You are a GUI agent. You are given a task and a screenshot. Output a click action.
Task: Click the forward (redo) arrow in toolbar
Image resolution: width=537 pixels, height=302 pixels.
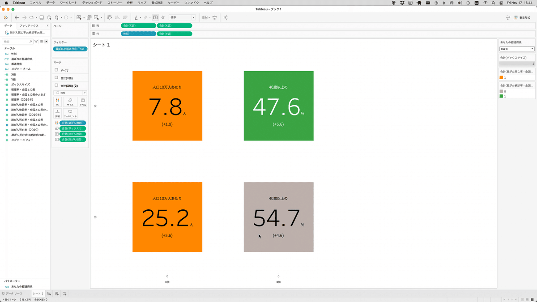point(24,17)
